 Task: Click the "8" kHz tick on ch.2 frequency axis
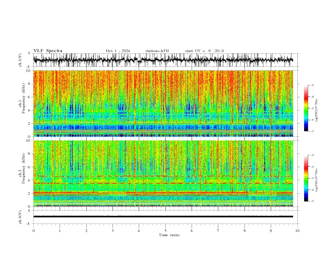point(30,154)
